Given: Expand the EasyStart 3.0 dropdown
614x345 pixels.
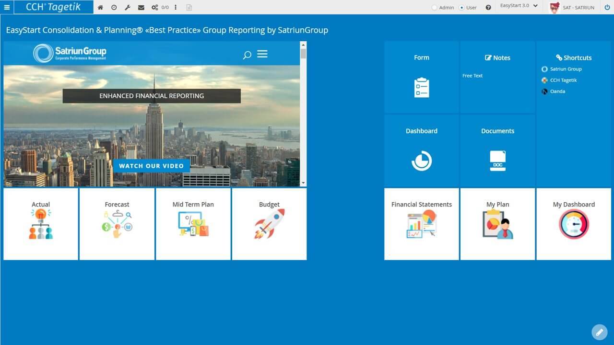Looking at the screenshot, I should coord(519,6).
